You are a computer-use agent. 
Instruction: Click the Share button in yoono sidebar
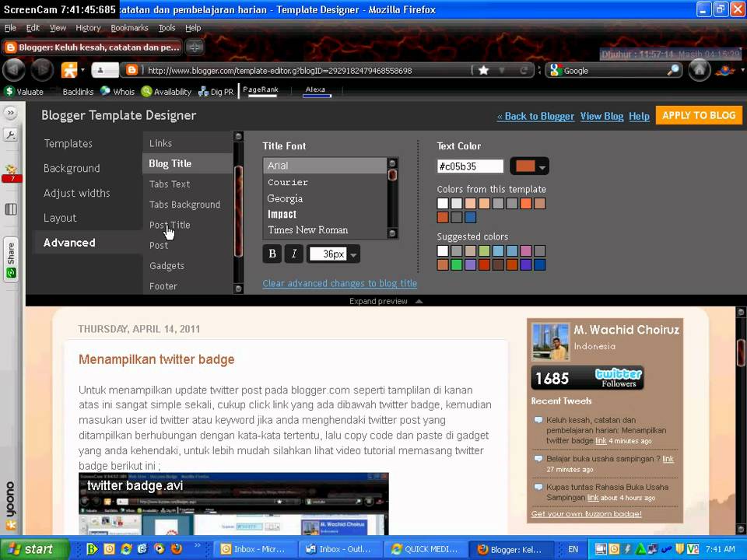point(11,260)
